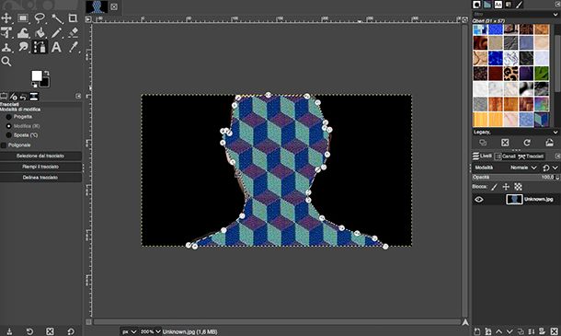
Task: Open the Tool Options tab icon
Action: point(4,97)
